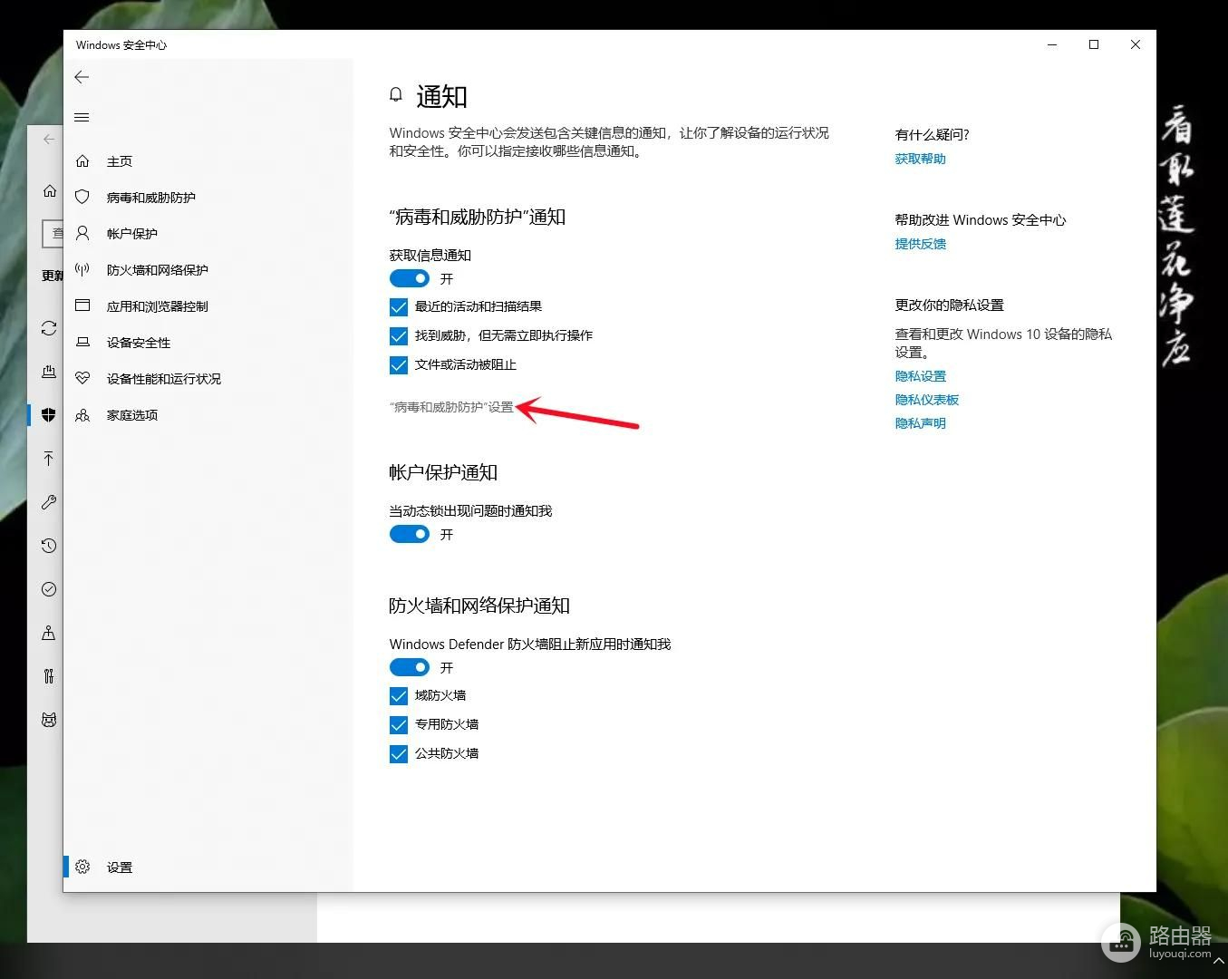1228x979 pixels.
Task: Open the 隐私声明 link
Action: (920, 423)
